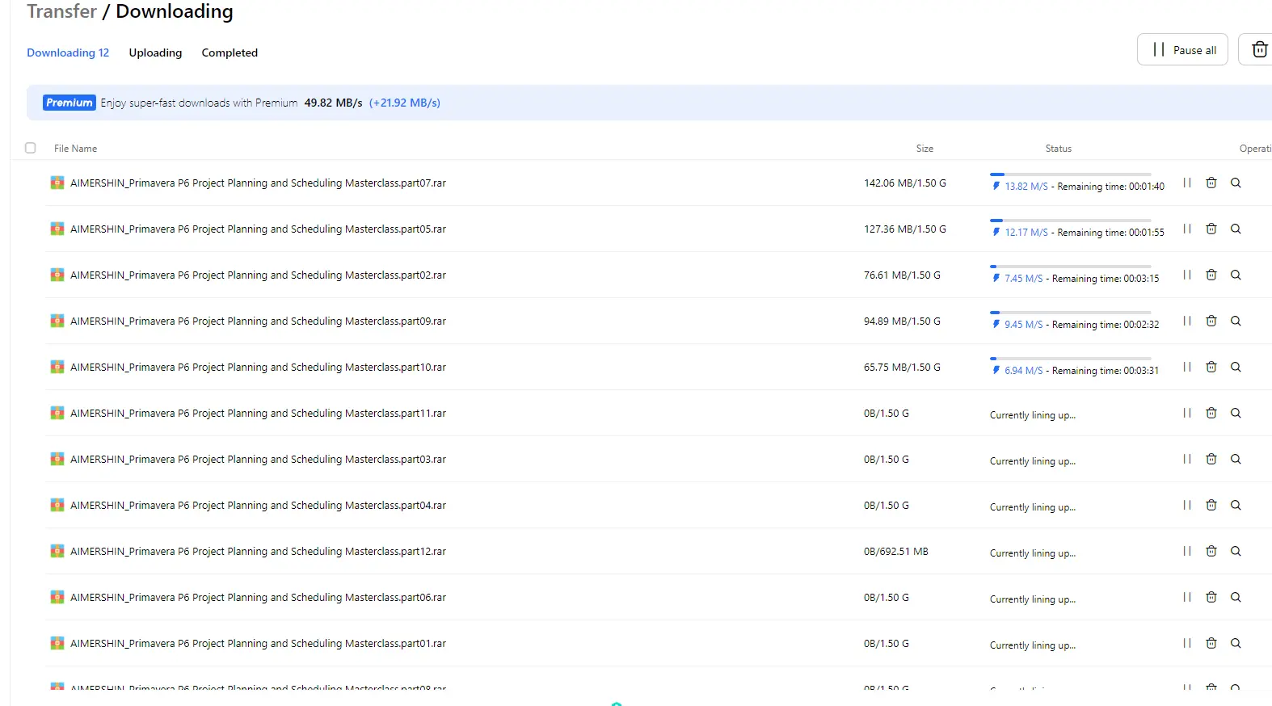The image size is (1272, 706).
Task: Pause the queued part03.rar task
Action: (x=1187, y=459)
